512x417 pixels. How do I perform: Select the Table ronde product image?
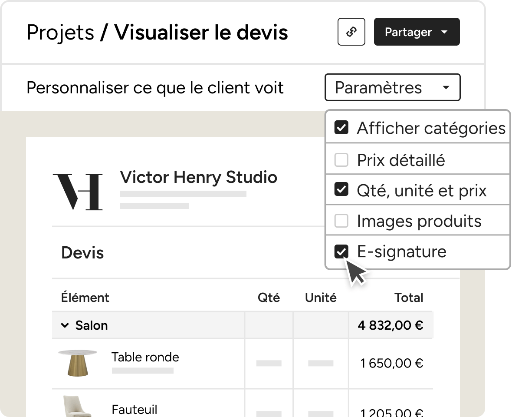77,363
